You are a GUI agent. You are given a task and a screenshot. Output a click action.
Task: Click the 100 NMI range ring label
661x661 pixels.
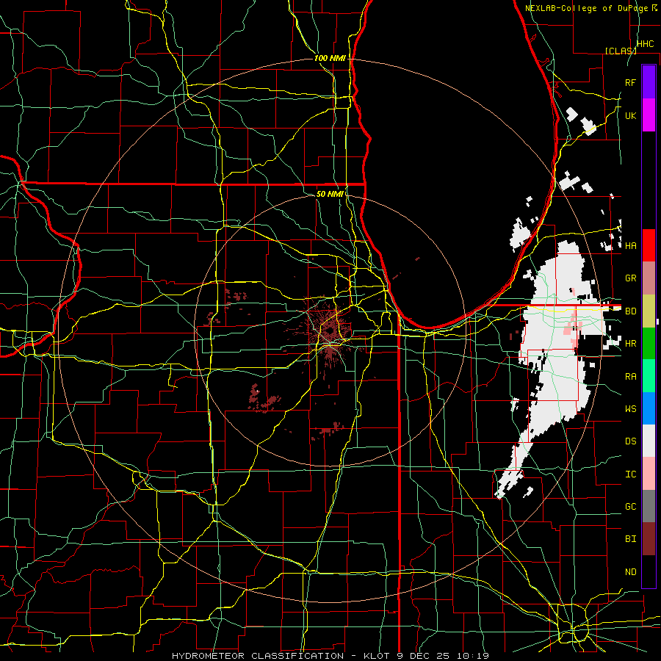click(x=330, y=58)
